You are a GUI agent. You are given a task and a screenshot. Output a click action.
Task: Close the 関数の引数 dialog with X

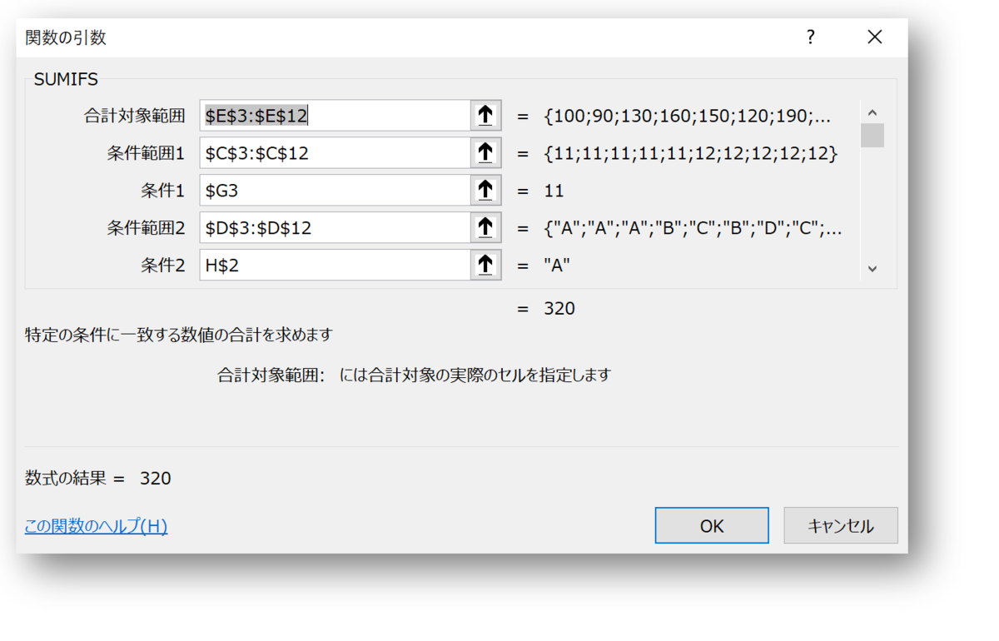[874, 37]
